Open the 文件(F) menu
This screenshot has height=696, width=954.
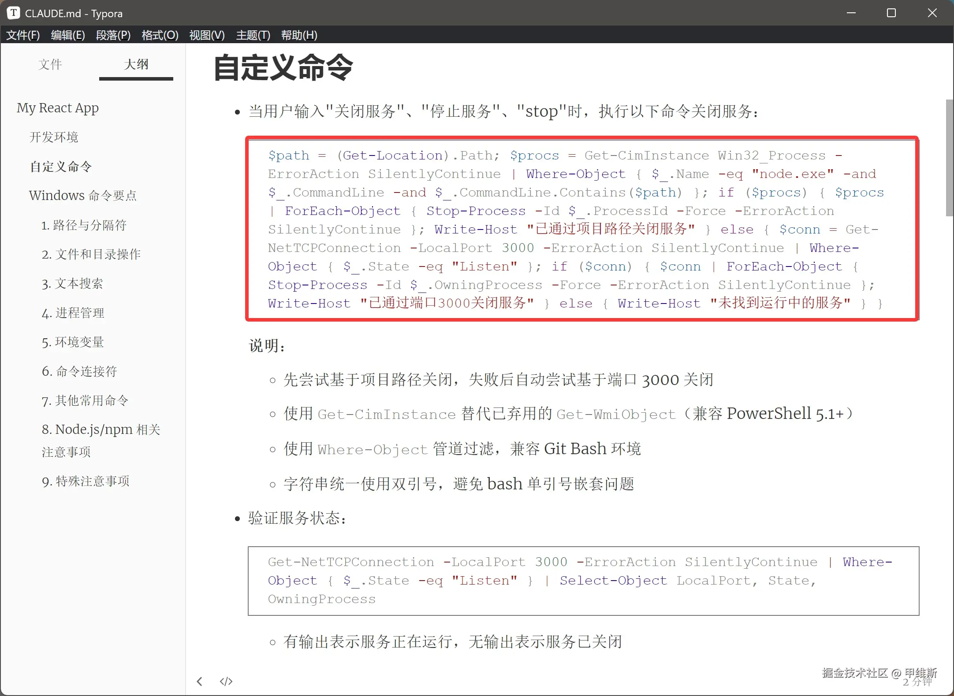(x=23, y=35)
